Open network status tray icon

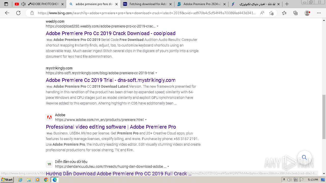click(x=296, y=180)
